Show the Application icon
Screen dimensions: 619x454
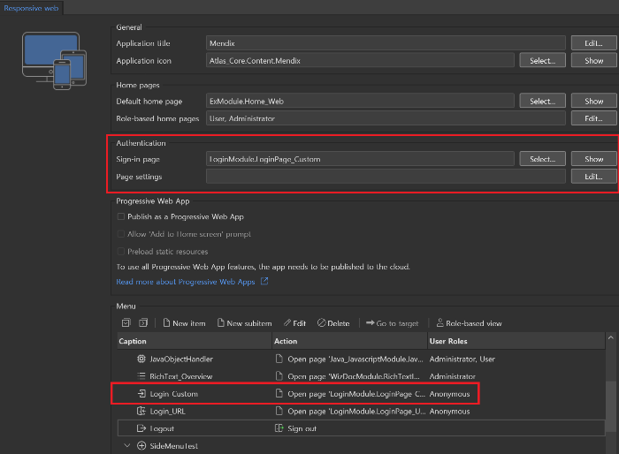pyautogui.click(x=593, y=61)
